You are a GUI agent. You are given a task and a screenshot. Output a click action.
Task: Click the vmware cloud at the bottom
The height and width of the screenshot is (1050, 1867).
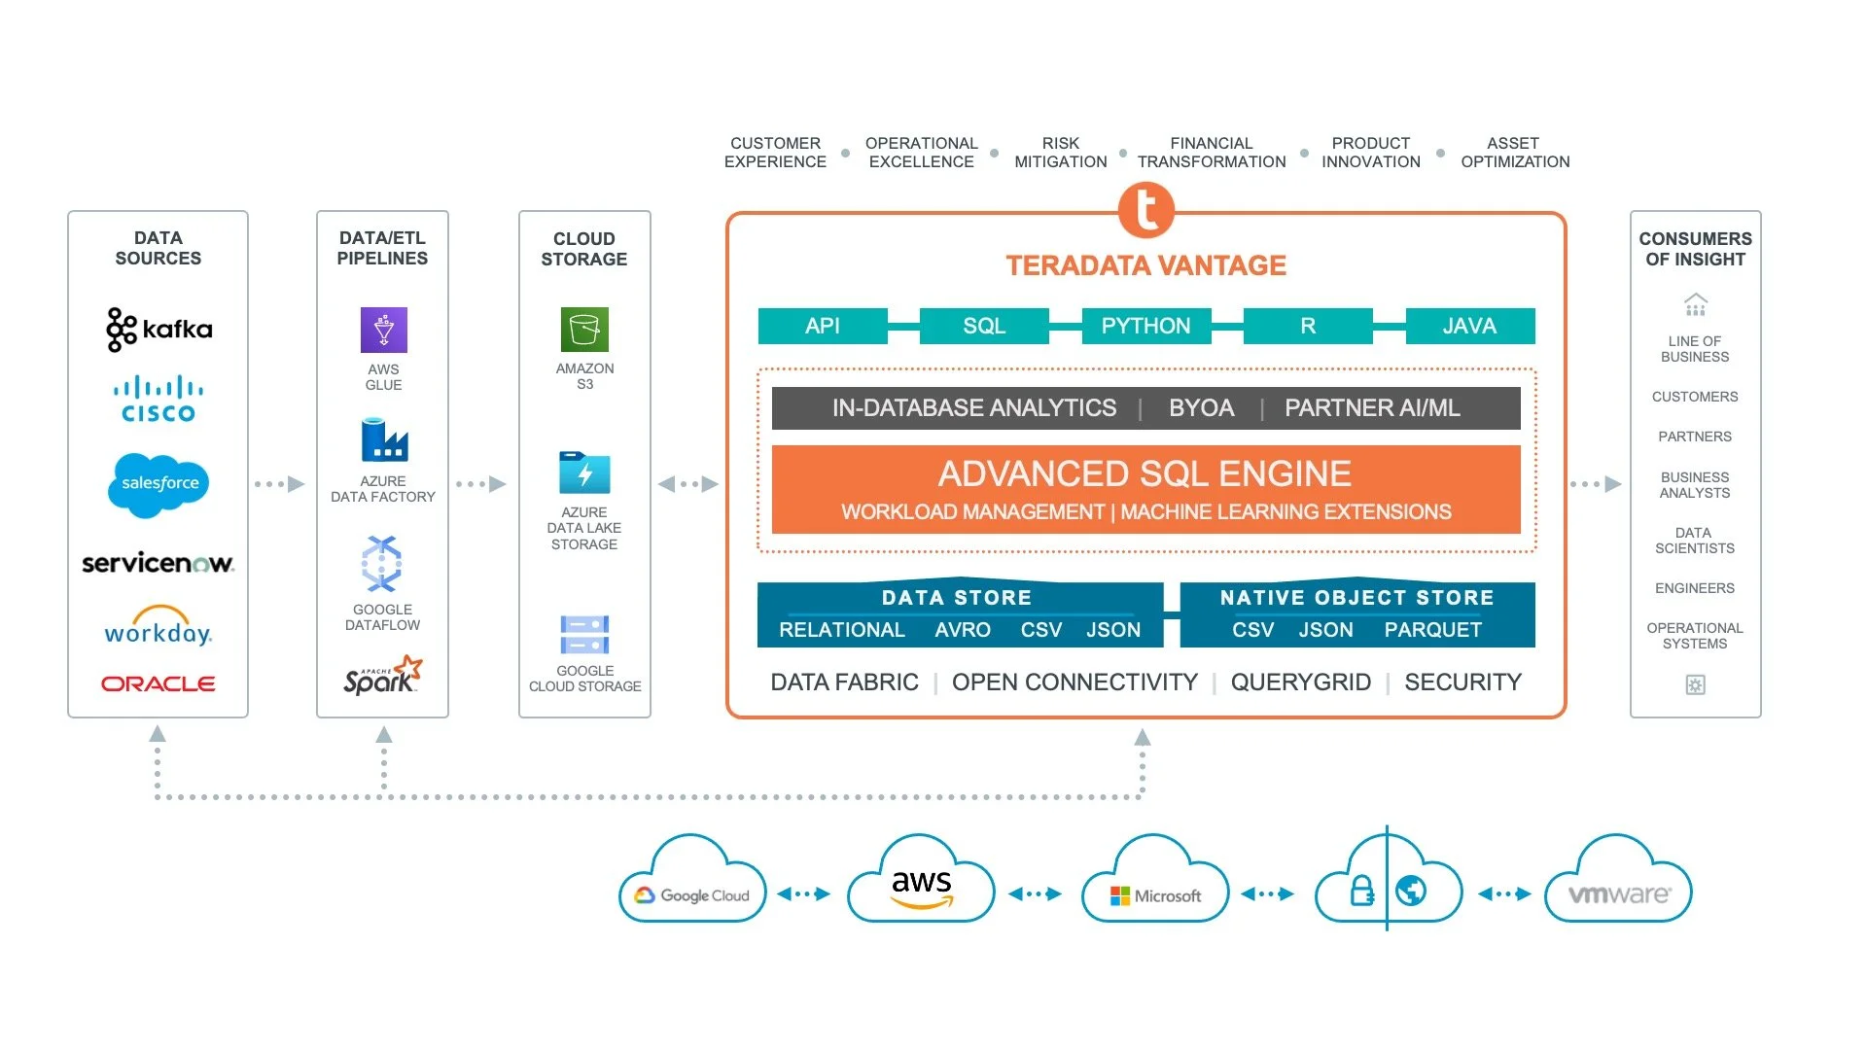click(x=1617, y=894)
